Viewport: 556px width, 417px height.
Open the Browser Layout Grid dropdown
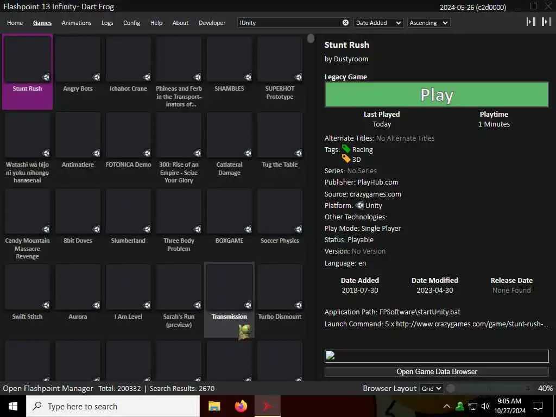(431, 389)
